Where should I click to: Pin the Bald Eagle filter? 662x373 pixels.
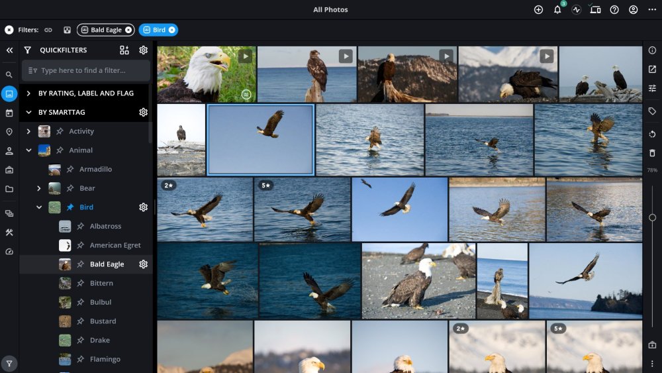point(80,264)
